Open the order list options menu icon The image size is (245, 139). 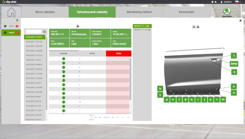(44, 32)
